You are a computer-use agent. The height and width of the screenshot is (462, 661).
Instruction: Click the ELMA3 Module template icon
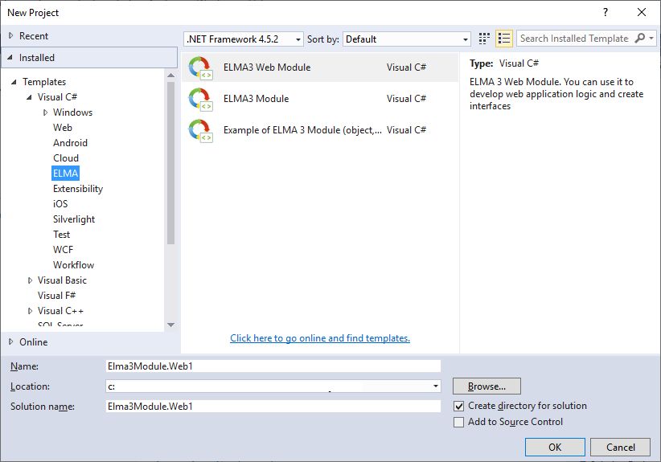(x=200, y=99)
